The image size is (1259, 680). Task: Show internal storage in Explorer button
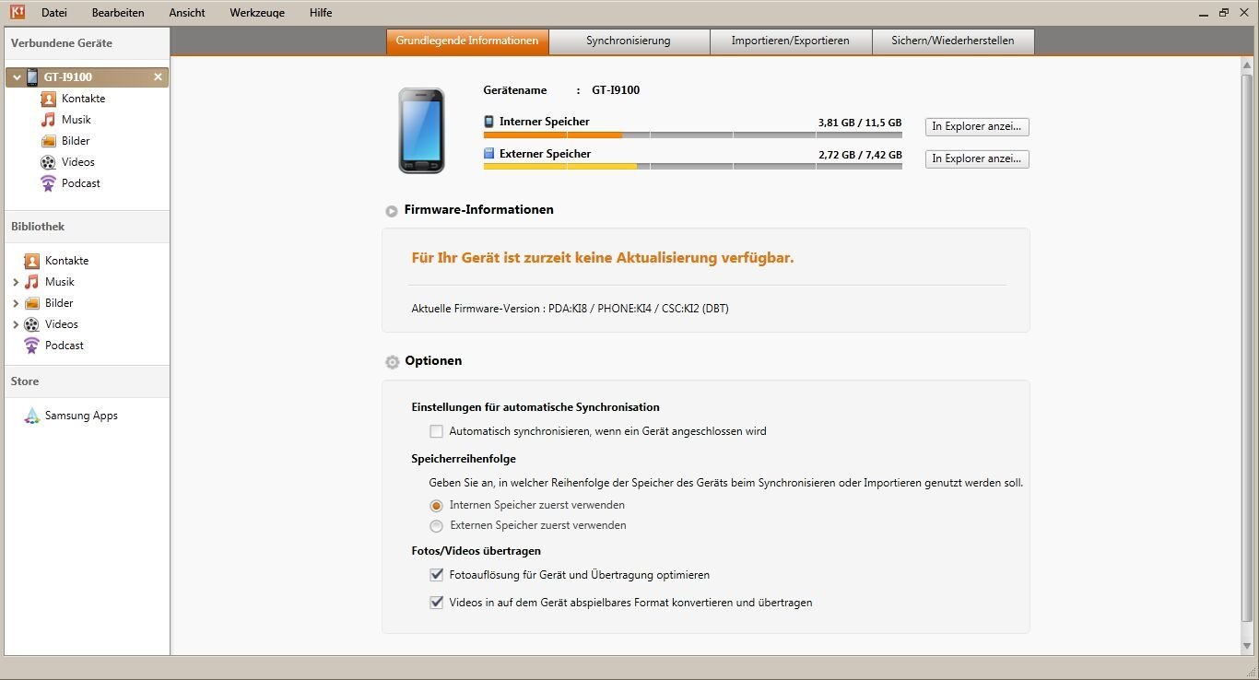(x=977, y=127)
